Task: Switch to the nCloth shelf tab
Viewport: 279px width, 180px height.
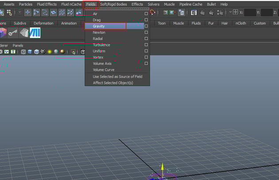Action: click(240, 23)
